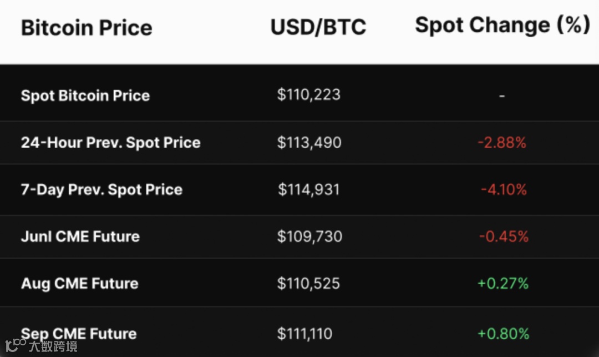The width and height of the screenshot is (599, 357).
Task: Click the $114,931 price value
Action: [x=309, y=190]
